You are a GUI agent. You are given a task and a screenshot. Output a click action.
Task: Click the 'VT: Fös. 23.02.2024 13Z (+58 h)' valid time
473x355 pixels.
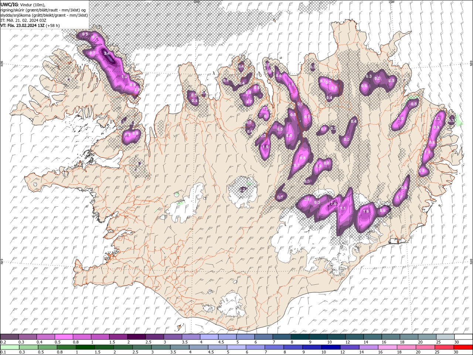click(30, 26)
